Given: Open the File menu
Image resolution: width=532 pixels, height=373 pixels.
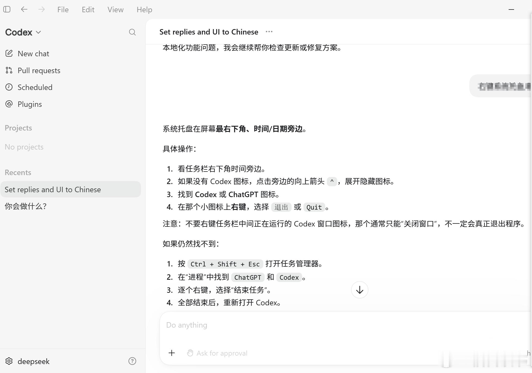Looking at the screenshot, I should tap(63, 10).
